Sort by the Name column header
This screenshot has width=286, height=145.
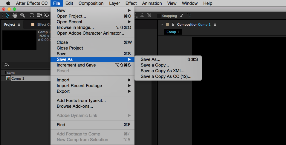(x=11, y=73)
